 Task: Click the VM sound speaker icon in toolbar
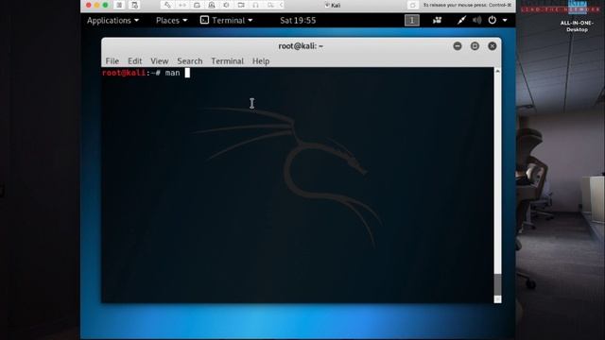point(226,5)
